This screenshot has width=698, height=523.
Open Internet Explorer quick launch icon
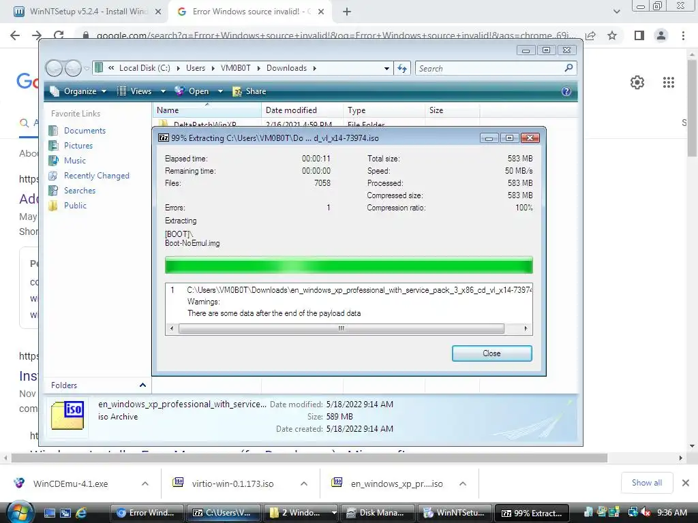81,513
